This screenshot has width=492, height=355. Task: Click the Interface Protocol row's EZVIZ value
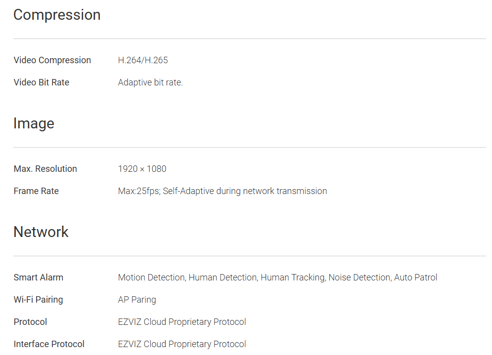(182, 344)
